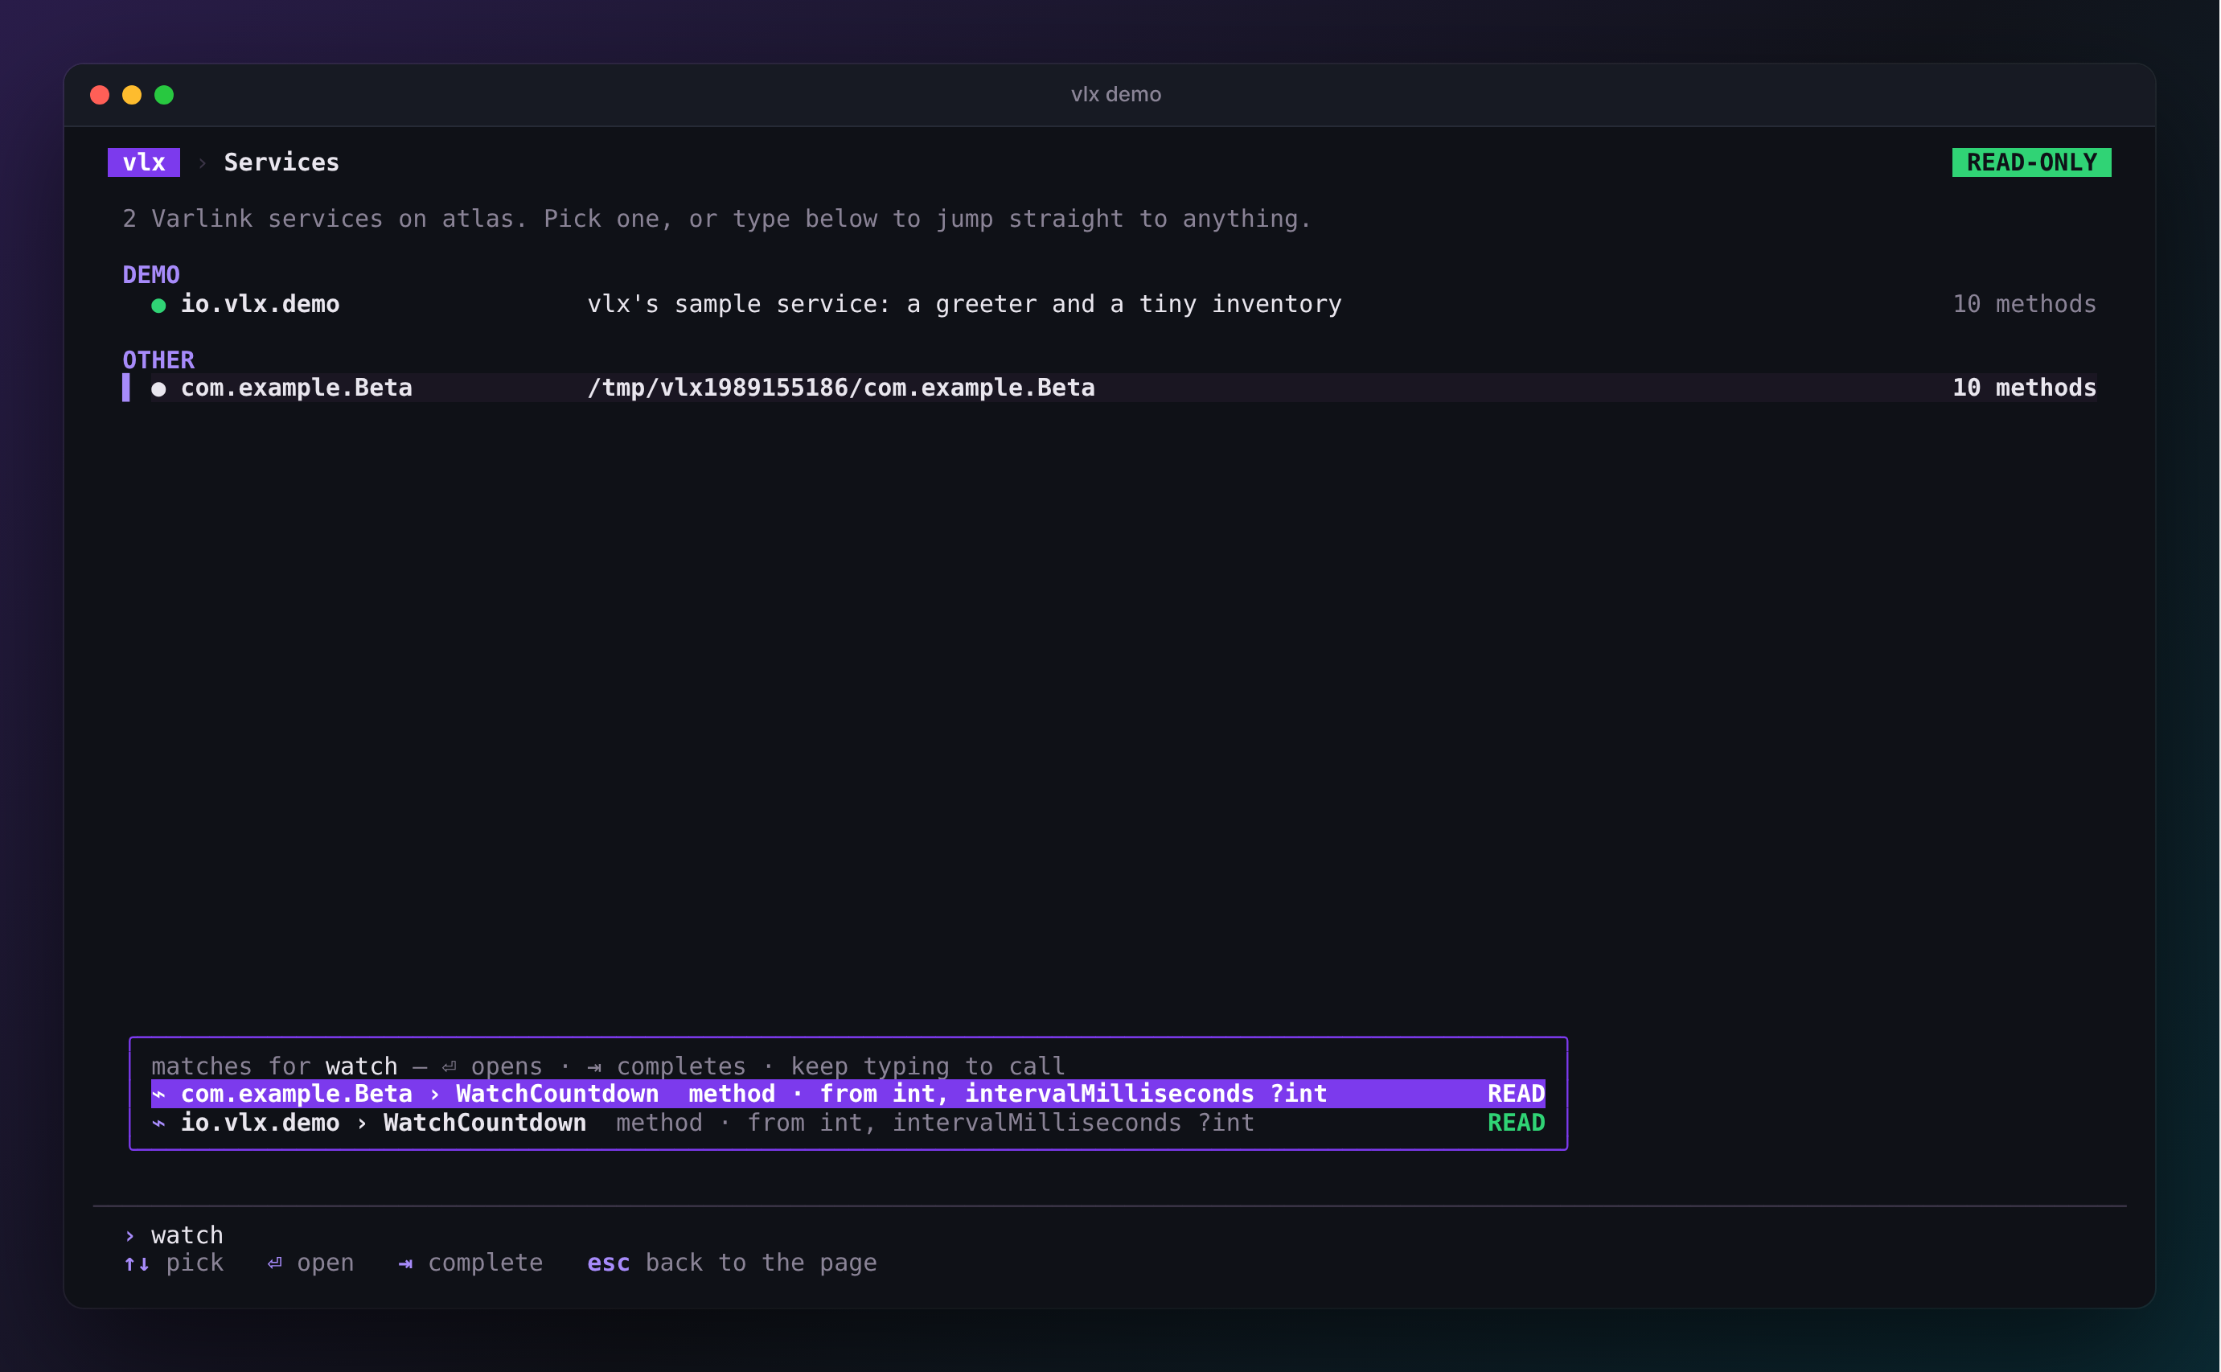Image resolution: width=2221 pixels, height=1372 pixels.
Task: Open the com.example.Beta WatchCountdown match
Action: [848, 1094]
